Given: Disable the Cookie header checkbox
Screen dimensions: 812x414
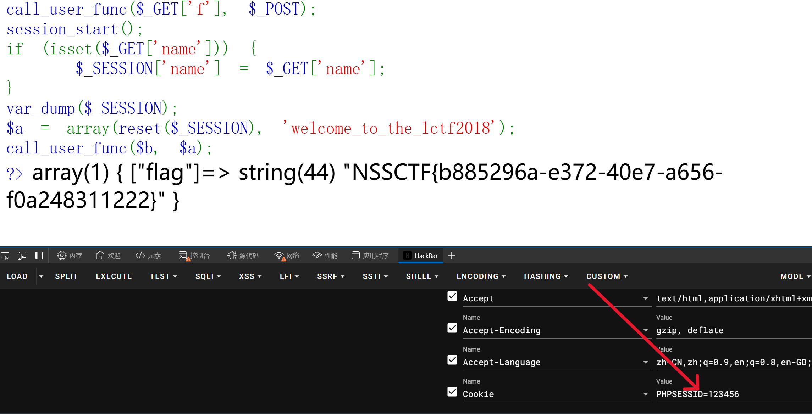Looking at the screenshot, I should (452, 392).
